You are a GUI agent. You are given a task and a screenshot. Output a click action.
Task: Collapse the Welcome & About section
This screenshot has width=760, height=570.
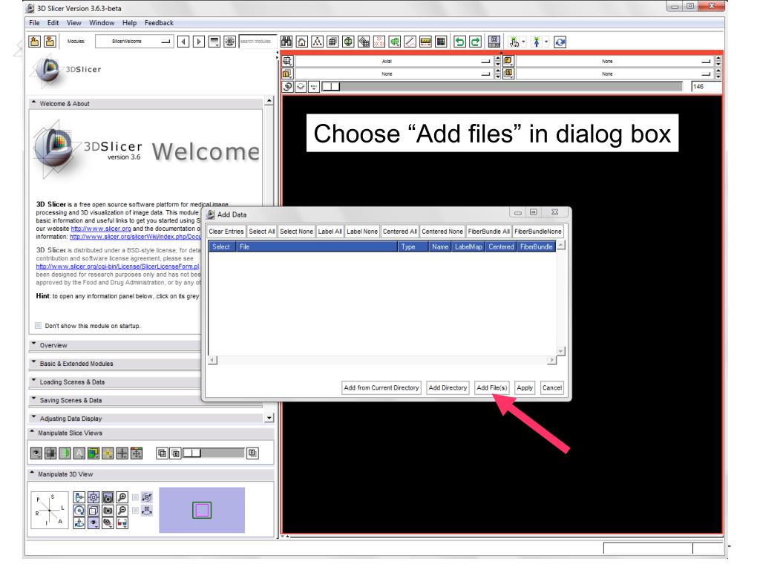145,104
